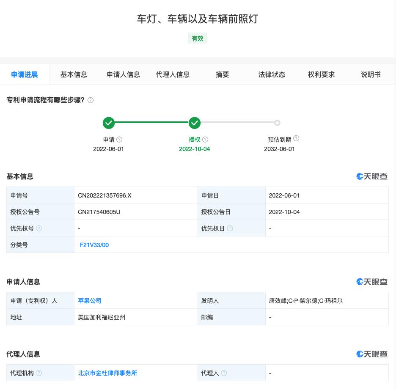The height and width of the screenshot is (390, 396).
Task: Click the green 授权 step checkmark
Action: pyautogui.click(x=194, y=123)
